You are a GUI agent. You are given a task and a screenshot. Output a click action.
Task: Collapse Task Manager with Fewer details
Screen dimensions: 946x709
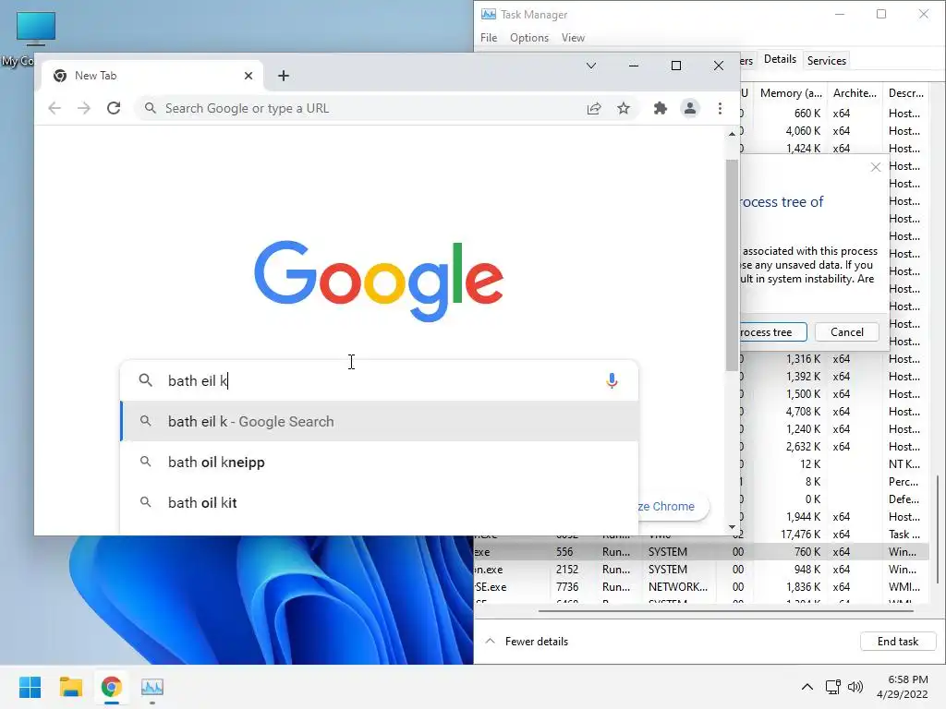(x=527, y=642)
